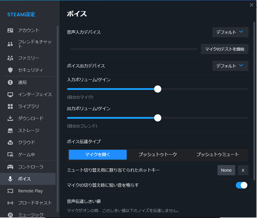Select プッシュトゥミュート transmission type
257x218 pixels.
coord(218,154)
